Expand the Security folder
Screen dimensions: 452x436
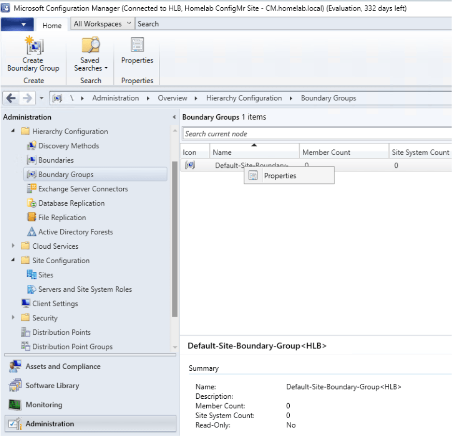pyautogui.click(x=13, y=318)
